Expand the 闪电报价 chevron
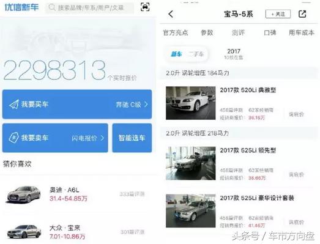 [102, 138]
